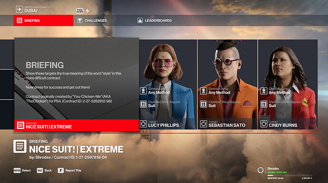Click the Leaderboards podium icon
The image size is (328, 183).
pos(140,20)
